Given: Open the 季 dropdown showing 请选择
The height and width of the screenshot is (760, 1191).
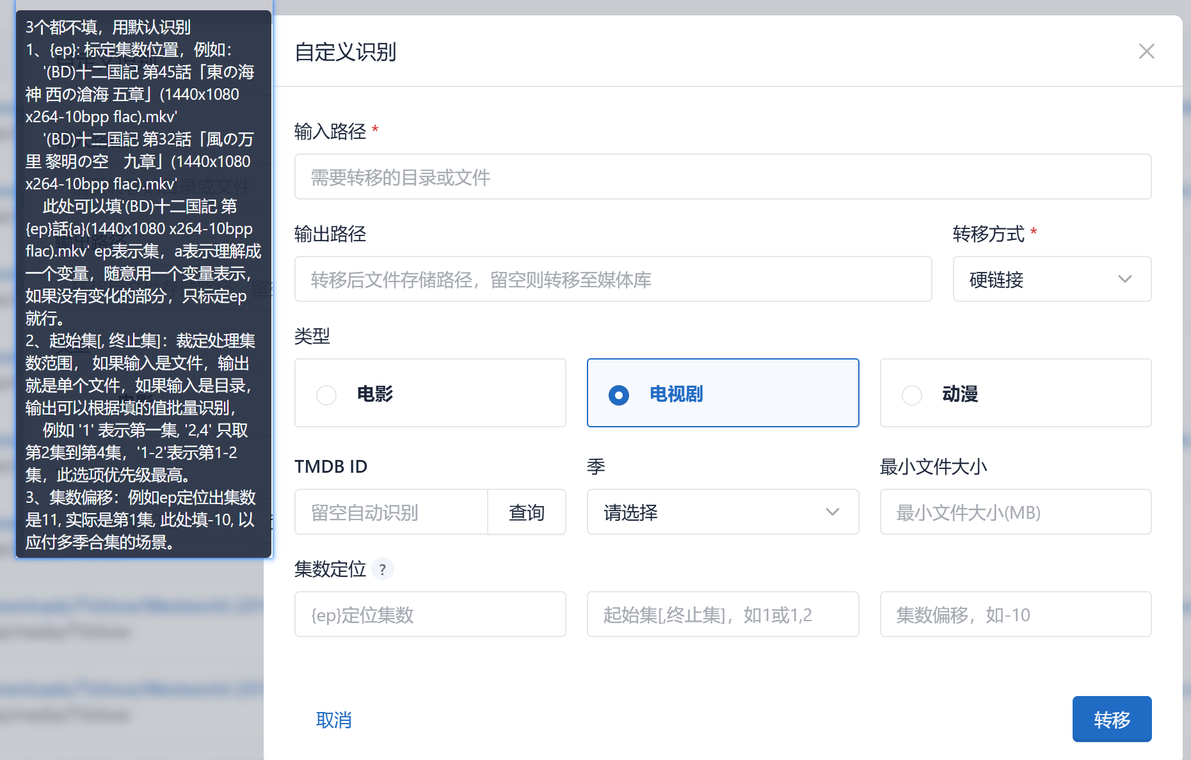Looking at the screenshot, I should point(723,512).
